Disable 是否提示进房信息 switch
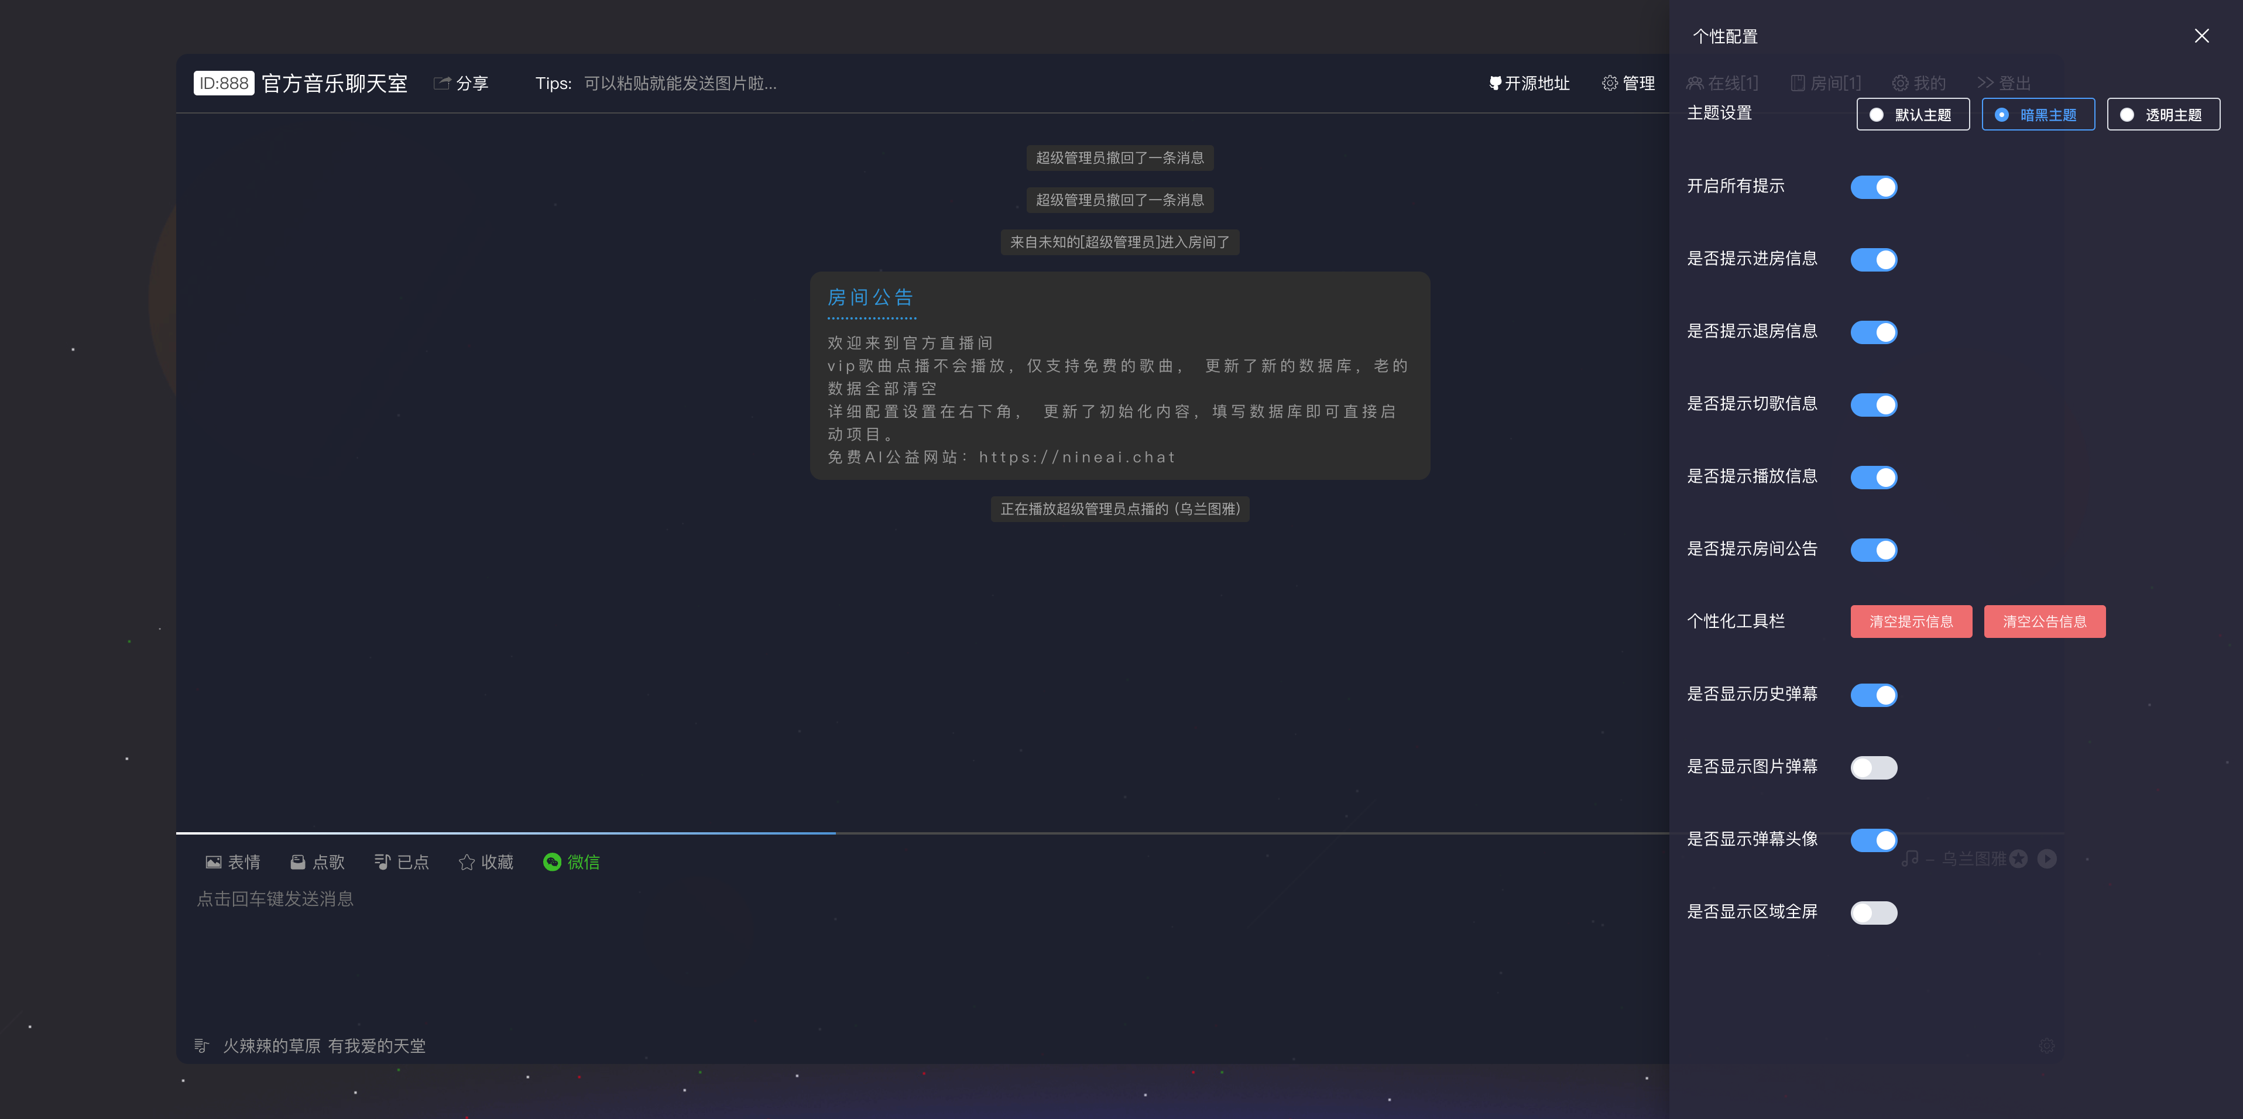This screenshot has height=1119, width=2243. pyautogui.click(x=1873, y=259)
